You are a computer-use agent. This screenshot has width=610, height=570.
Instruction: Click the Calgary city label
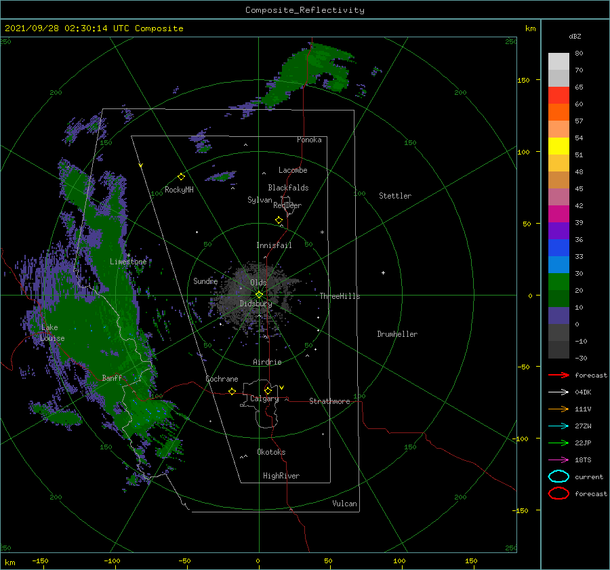(x=264, y=399)
